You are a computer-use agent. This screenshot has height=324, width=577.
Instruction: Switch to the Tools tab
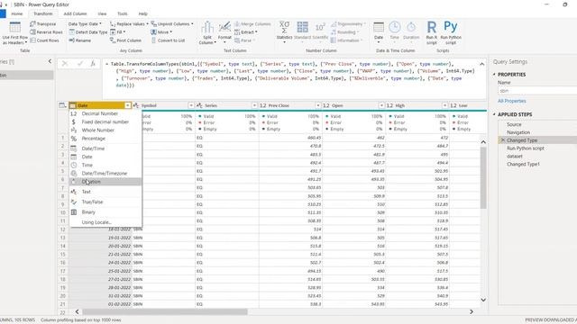pos(123,13)
